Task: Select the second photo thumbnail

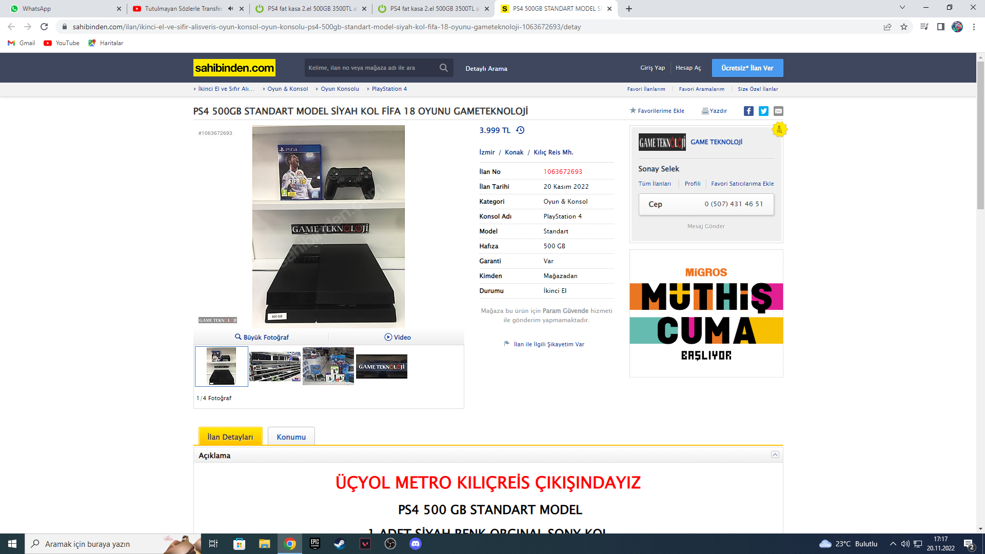Action: 275,366
